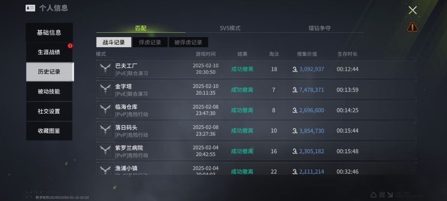Tap survival time 00:15:44
447x201 pixels.
(348, 131)
